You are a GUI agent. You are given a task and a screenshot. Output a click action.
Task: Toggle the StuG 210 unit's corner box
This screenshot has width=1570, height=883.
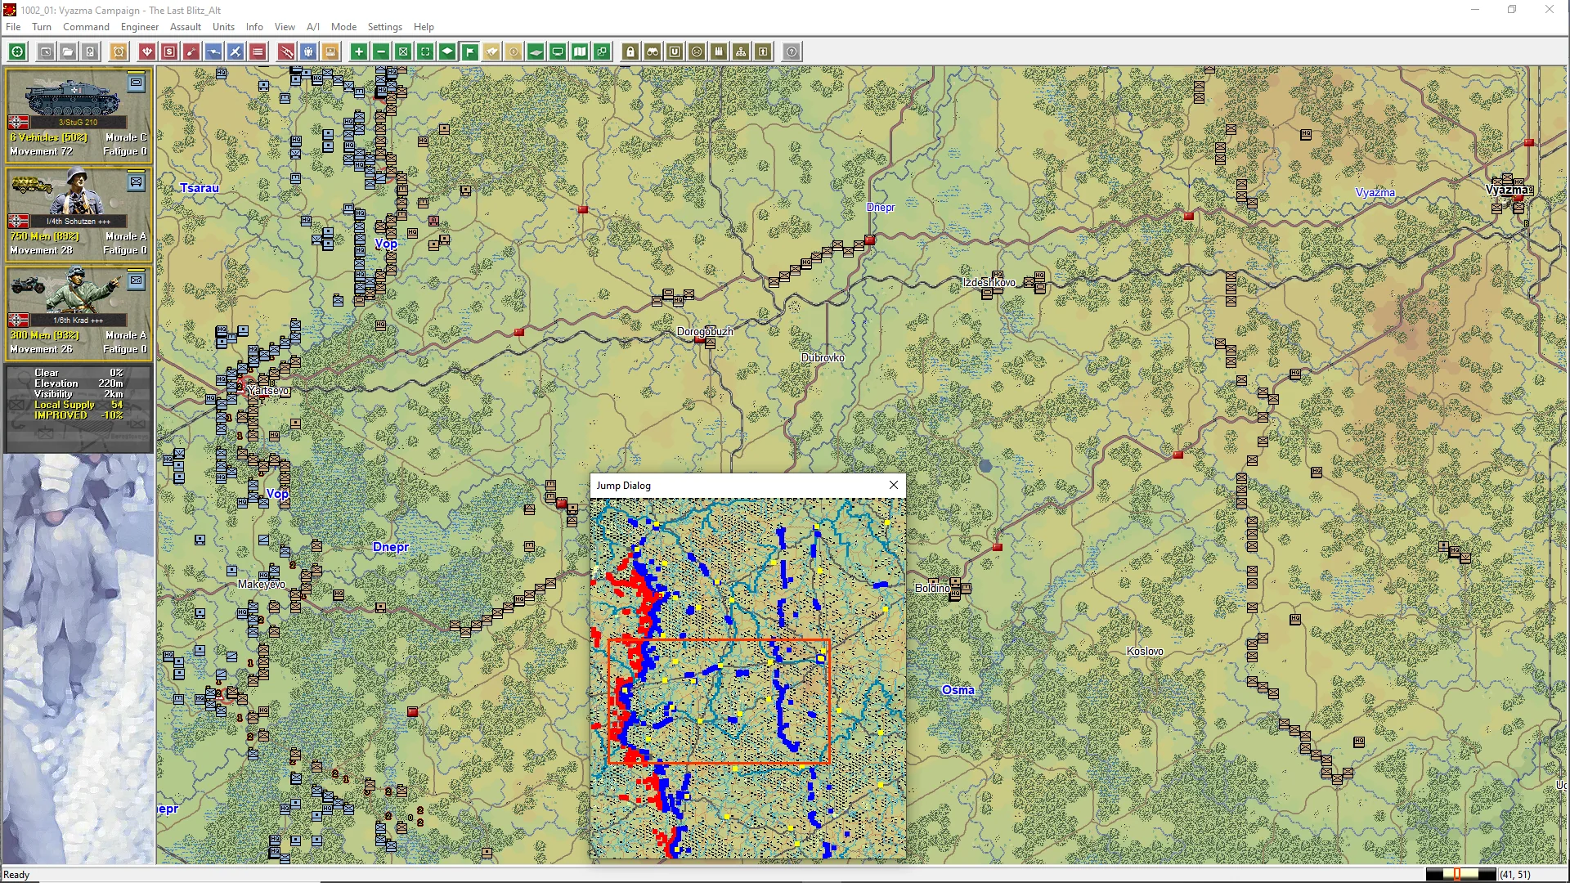click(136, 83)
